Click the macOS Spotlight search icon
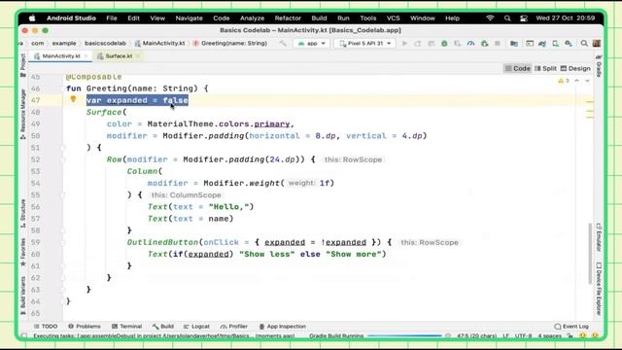622x350 pixels. 507,18
